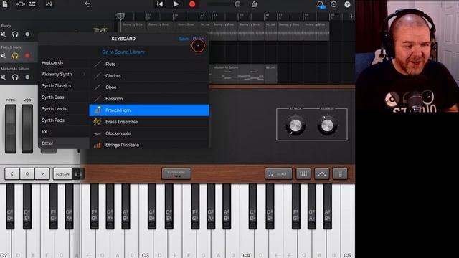Screen dimensions: 459x258
Task: Choose Glockenspiel sound
Action: pyautogui.click(x=149, y=133)
